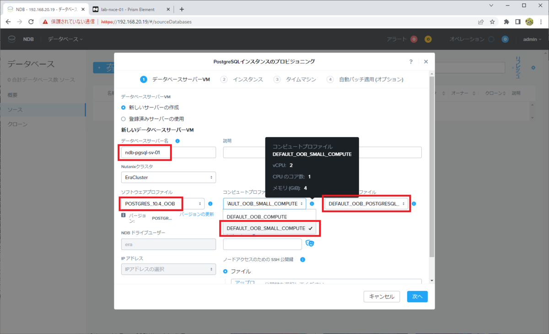Click info icon beside SSH 公開鍵 label

(x=302, y=260)
